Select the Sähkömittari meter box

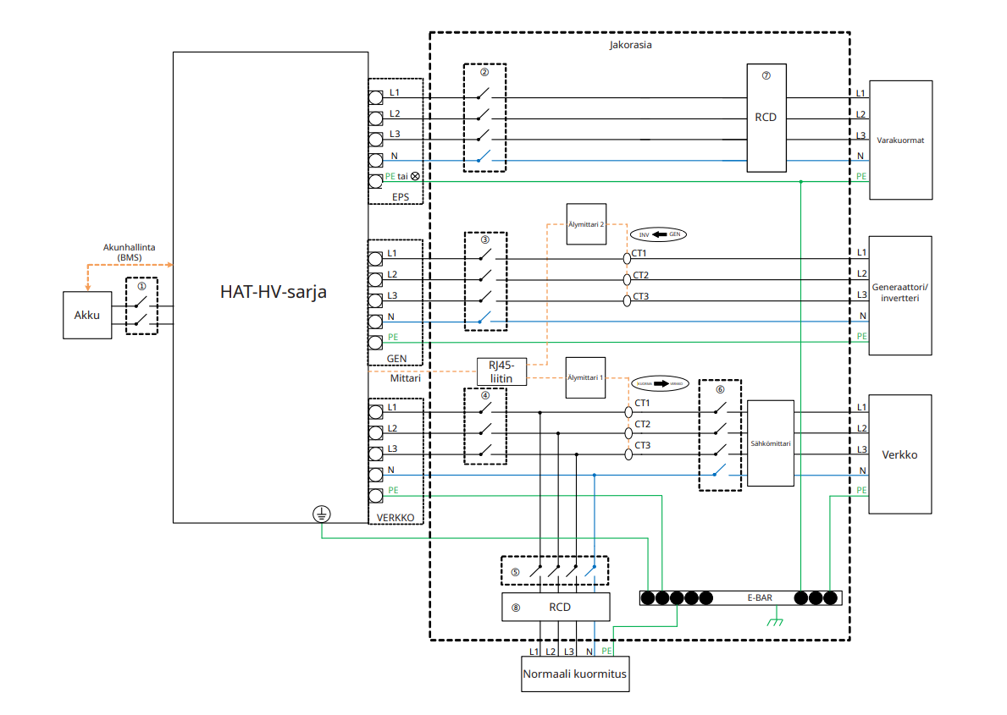771,443
